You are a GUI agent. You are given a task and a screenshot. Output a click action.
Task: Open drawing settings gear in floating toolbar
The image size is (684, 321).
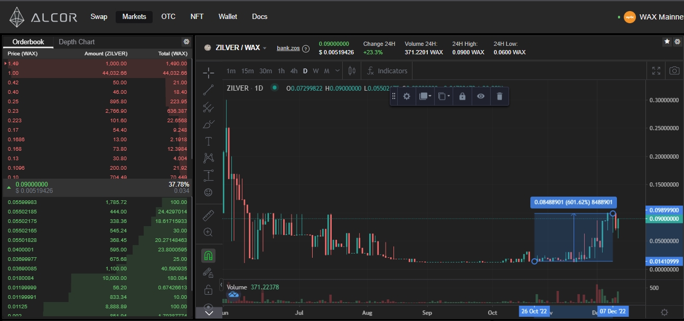(x=406, y=96)
